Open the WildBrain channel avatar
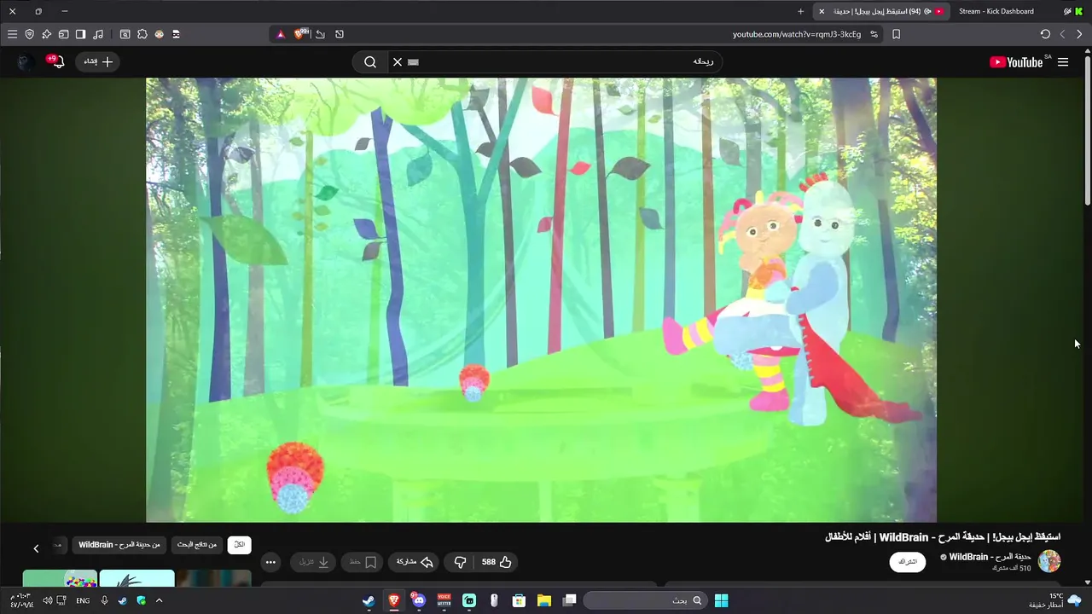This screenshot has width=1092, height=614. [x=1049, y=561]
